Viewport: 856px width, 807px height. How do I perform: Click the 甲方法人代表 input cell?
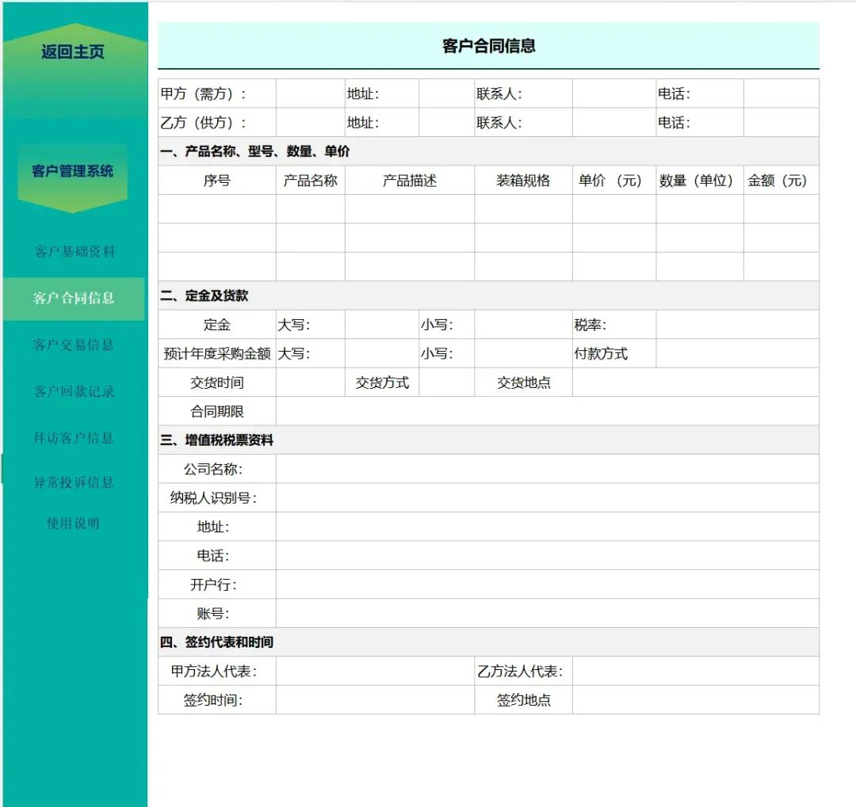pos(375,672)
